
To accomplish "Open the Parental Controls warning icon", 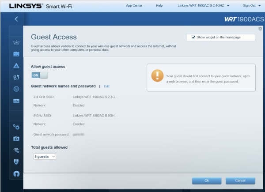I will pos(16,66).
